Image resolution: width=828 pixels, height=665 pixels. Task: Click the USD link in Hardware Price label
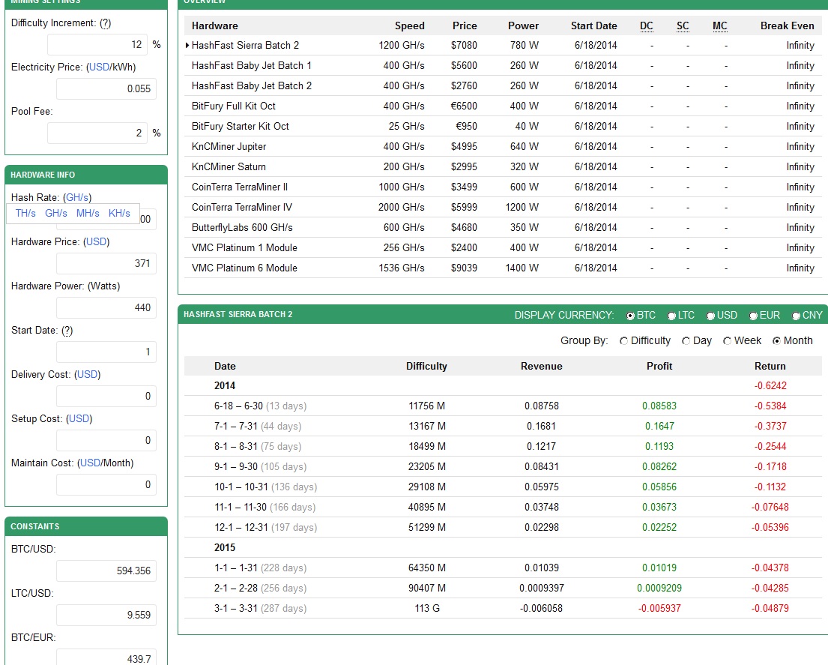(96, 242)
